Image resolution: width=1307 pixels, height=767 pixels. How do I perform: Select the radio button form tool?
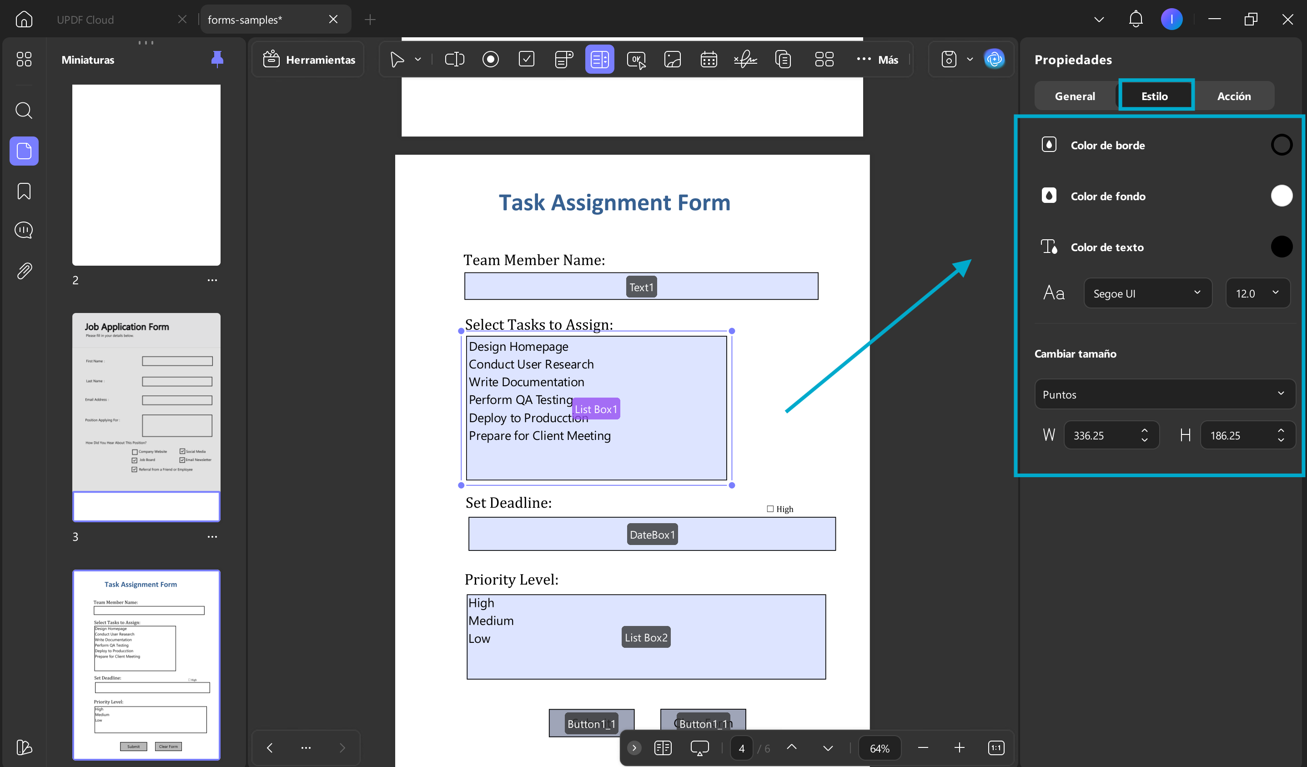490,59
